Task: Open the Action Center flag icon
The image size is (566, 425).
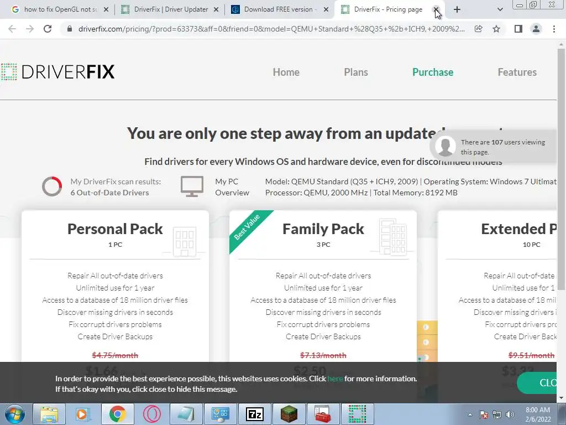Action: [483, 414]
